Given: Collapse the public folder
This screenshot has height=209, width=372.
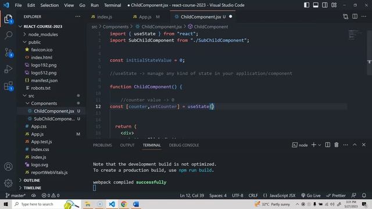Looking at the screenshot, I should [x=34, y=42].
